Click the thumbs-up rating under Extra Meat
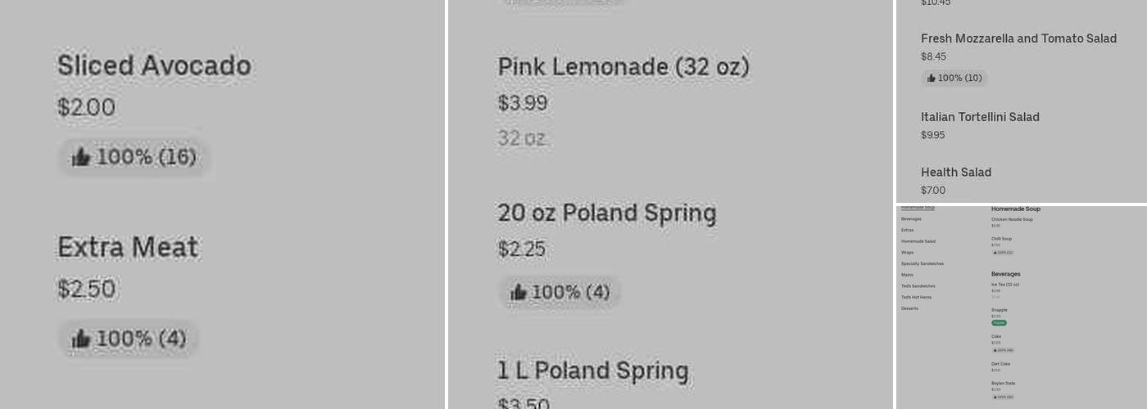1147x409 pixels. (x=129, y=339)
